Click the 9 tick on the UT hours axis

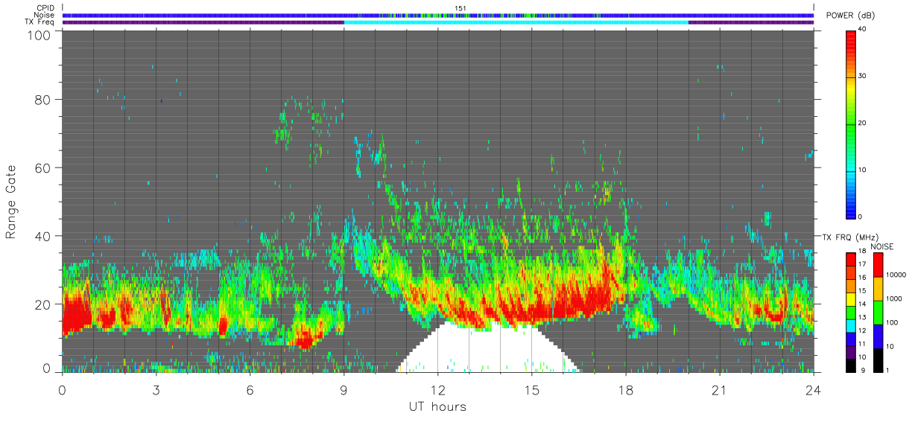343,389
